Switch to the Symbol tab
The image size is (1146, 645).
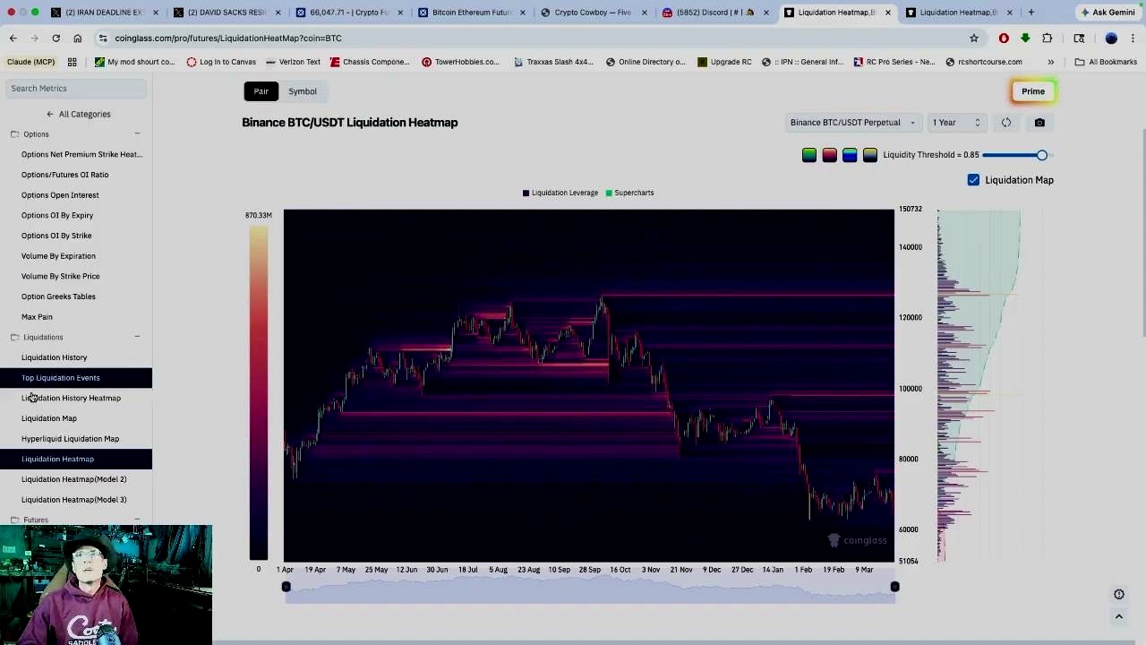pyautogui.click(x=303, y=91)
